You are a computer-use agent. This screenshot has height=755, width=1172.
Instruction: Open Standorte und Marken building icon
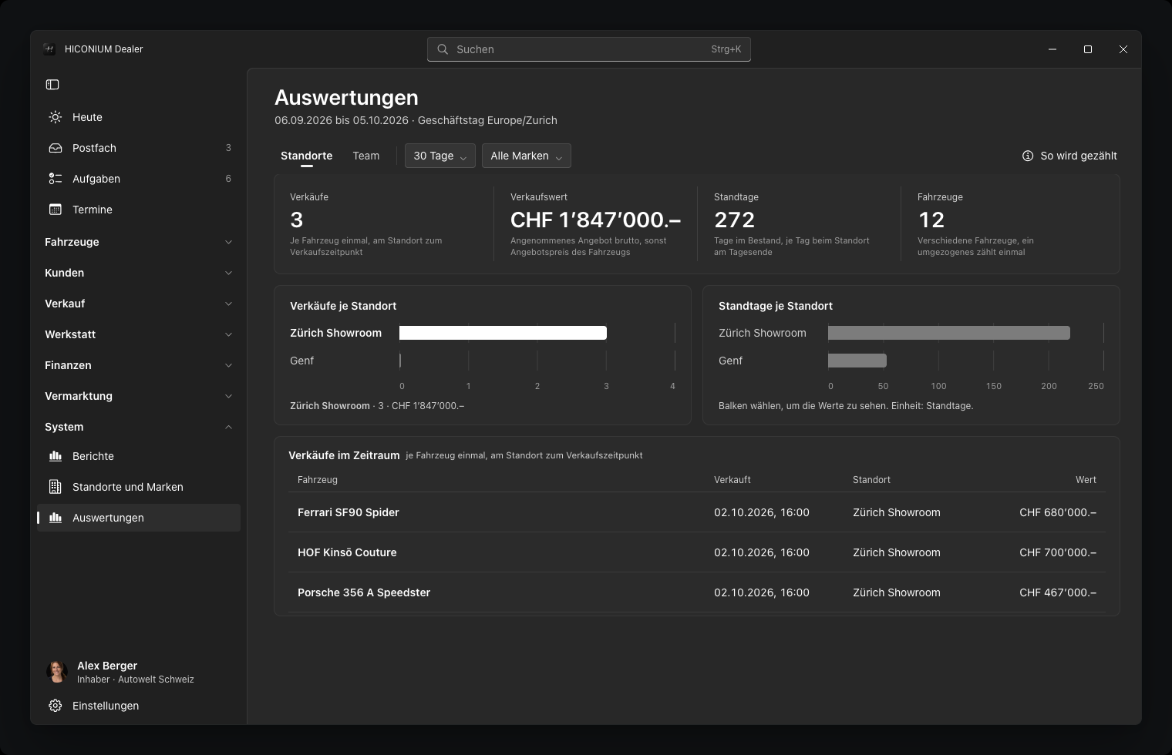pos(56,487)
